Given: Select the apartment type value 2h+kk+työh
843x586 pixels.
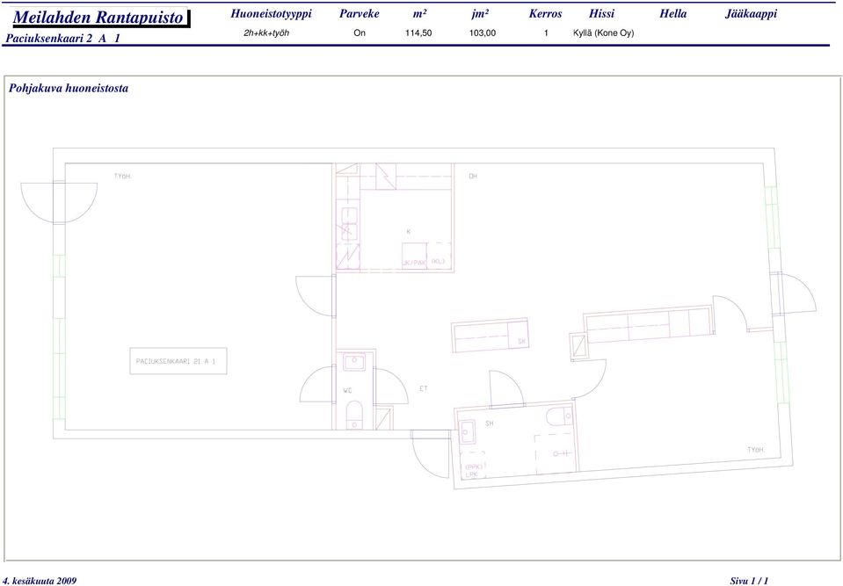Looking at the screenshot, I should (266, 33).
